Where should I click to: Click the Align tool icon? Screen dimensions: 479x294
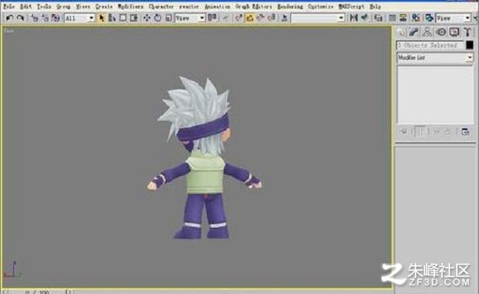pos(364,18)
